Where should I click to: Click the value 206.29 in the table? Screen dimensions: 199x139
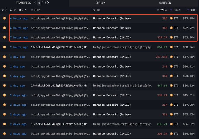(162, 134)
